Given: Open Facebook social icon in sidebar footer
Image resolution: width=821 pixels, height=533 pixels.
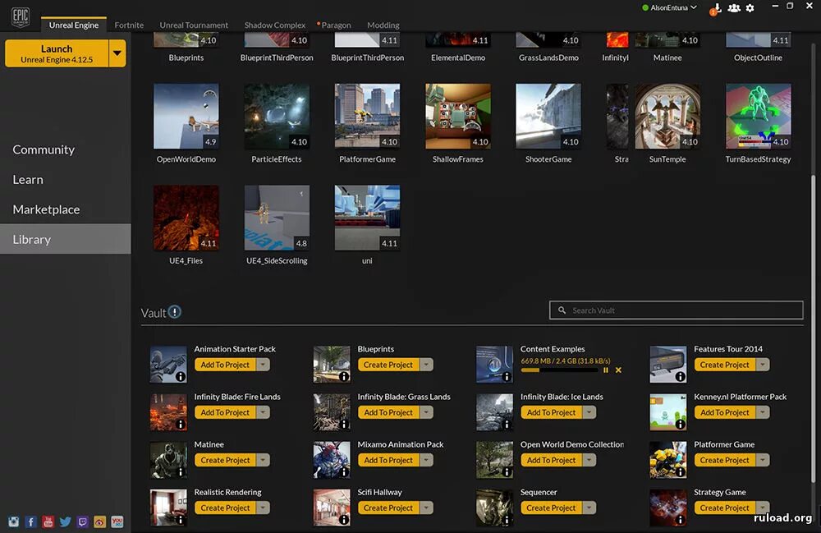Looking at the screenshot, I should point(31,522).
